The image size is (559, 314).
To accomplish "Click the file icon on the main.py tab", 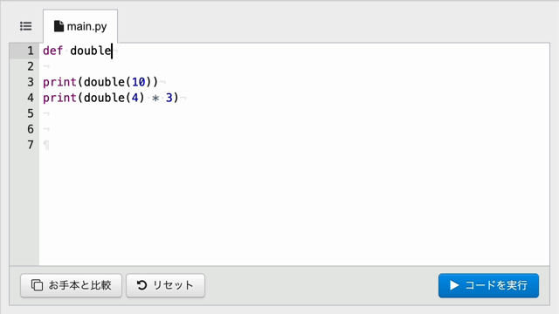I will coord(59,26).
